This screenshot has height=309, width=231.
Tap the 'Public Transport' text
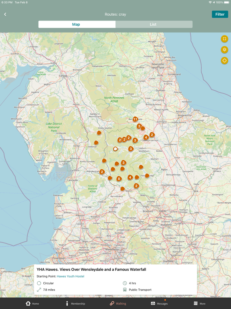pos(140,290)
